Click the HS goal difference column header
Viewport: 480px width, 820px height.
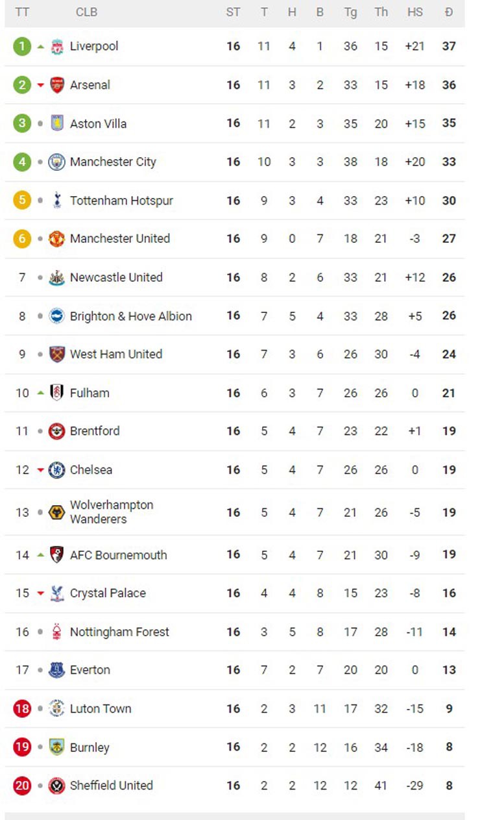click(x=414, y=12)
